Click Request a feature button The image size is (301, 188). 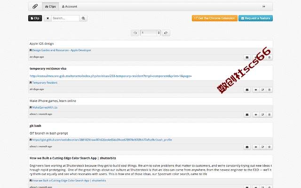[x=255, y=18]
